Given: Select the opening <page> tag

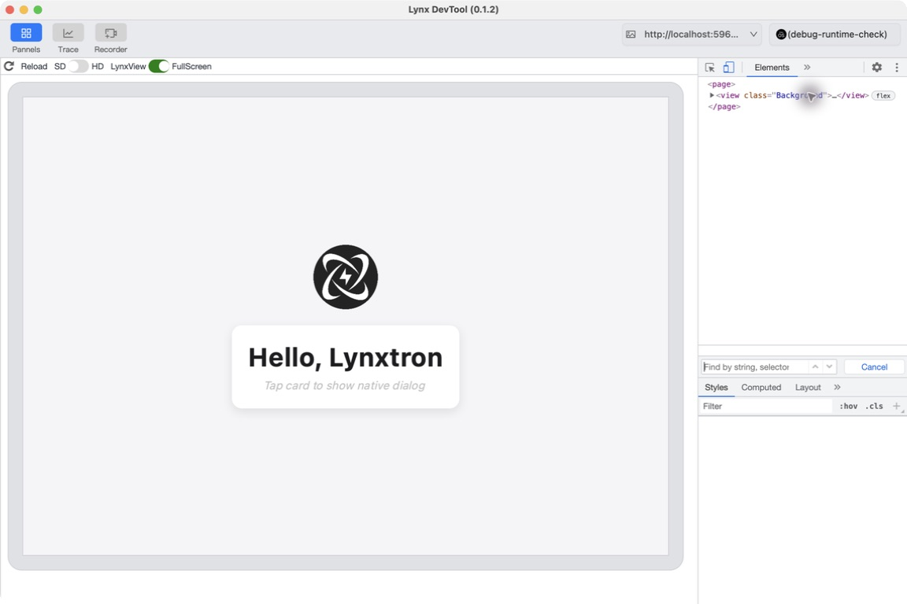Looking at the screenshot, I should [x=721, y=84].
